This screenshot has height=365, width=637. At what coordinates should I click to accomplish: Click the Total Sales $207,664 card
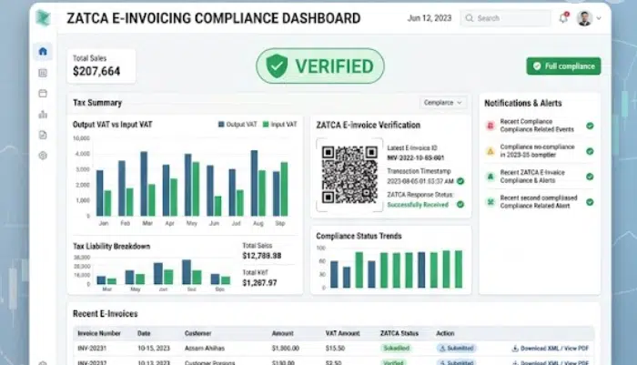(x=101, y=66)
